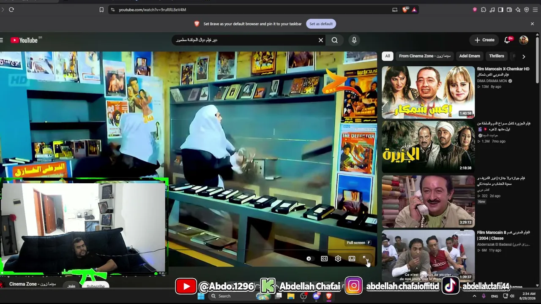Switch the ENG input language
This screenshot has width=541, height=304.
click(x=495, y=296)
